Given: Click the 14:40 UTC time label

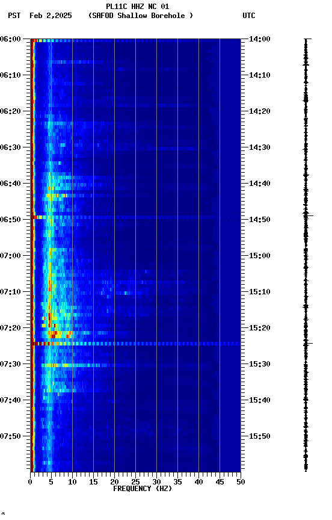Looking at the screenshot, I should [260, 184].
